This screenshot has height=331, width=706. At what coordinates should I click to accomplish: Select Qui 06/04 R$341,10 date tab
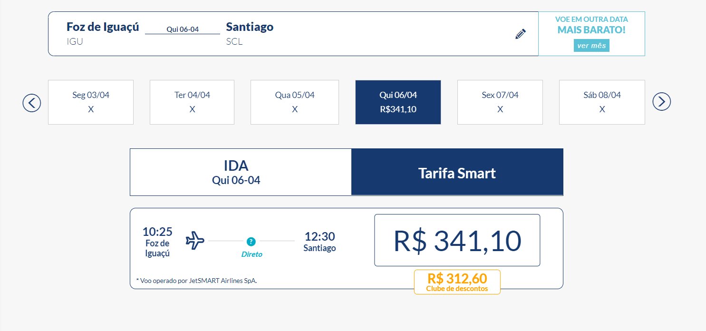[398, 102]
